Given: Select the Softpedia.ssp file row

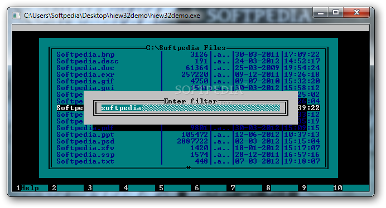Looking at the screenshot, I should [189, 155].
